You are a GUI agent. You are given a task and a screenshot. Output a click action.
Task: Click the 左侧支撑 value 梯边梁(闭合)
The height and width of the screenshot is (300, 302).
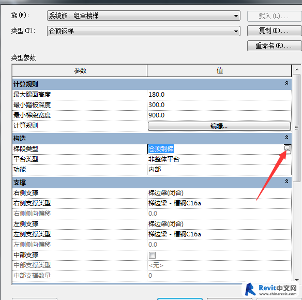pos(219,224)
